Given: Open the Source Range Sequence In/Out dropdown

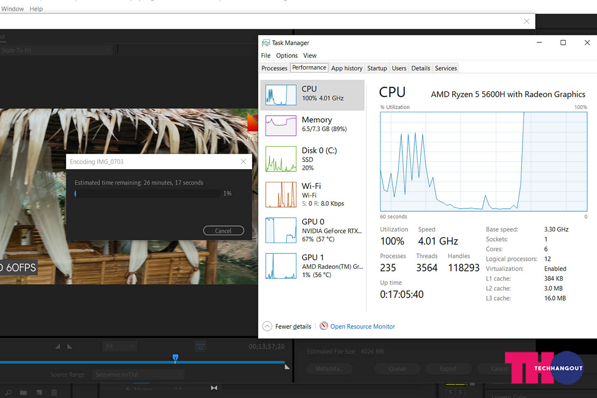Looking at the screenshot, I should click(138, 374).
